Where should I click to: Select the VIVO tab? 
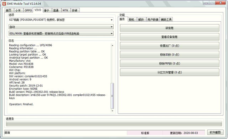point(38,10)
